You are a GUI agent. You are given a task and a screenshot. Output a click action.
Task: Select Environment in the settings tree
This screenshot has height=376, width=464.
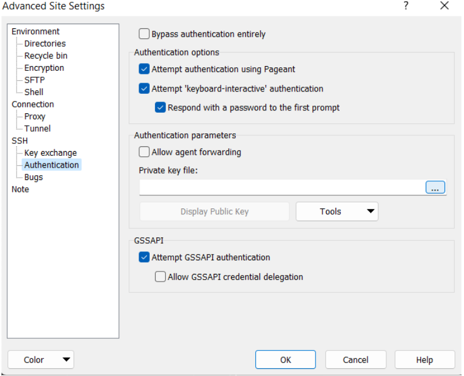click(35, 31)
